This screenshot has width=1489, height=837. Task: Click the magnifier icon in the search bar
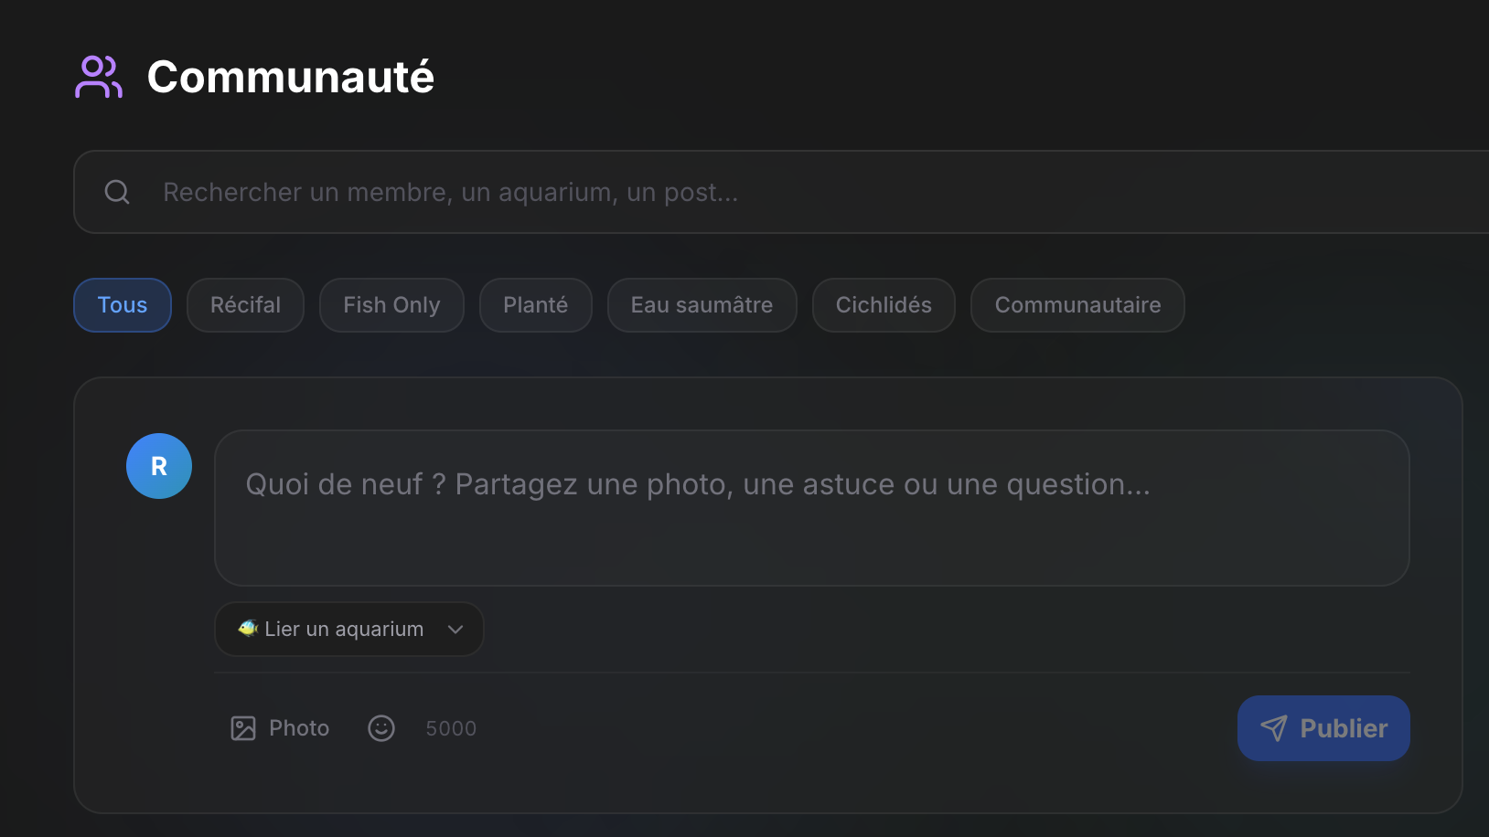point(117,192)
